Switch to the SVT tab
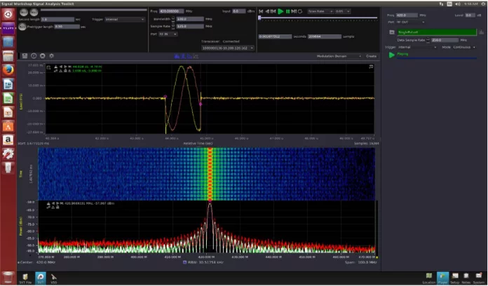This screenshot has height=286, width=488. (x=40, y=278)
